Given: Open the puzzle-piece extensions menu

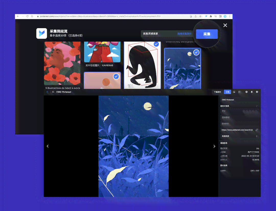Looking at the screenshot, I should coord(211,16).
